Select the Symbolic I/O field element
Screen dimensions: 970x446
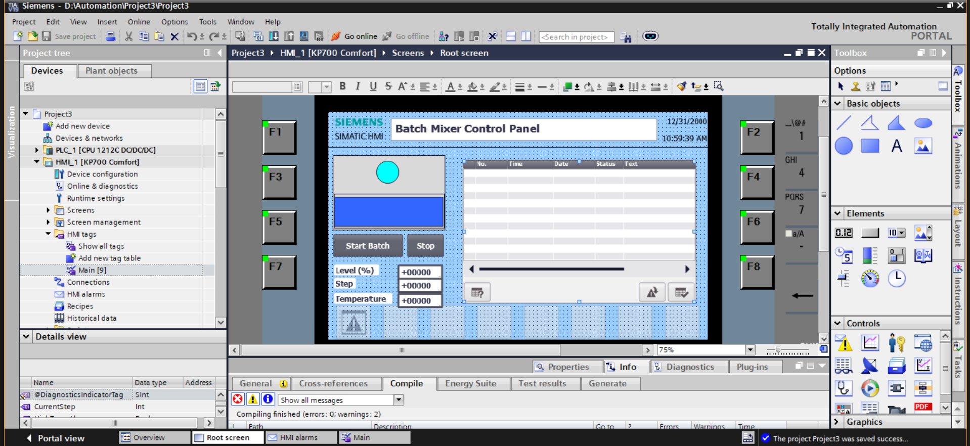[x=897, y=233]
